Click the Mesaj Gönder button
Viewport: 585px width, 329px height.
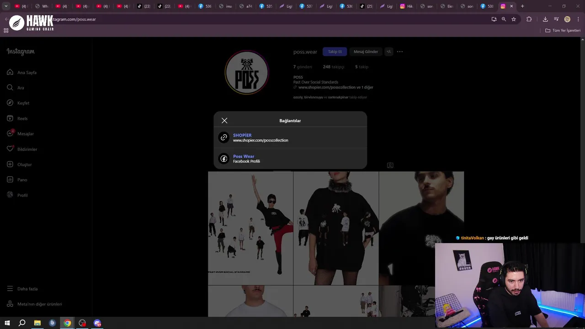click(x=366, y=52)
